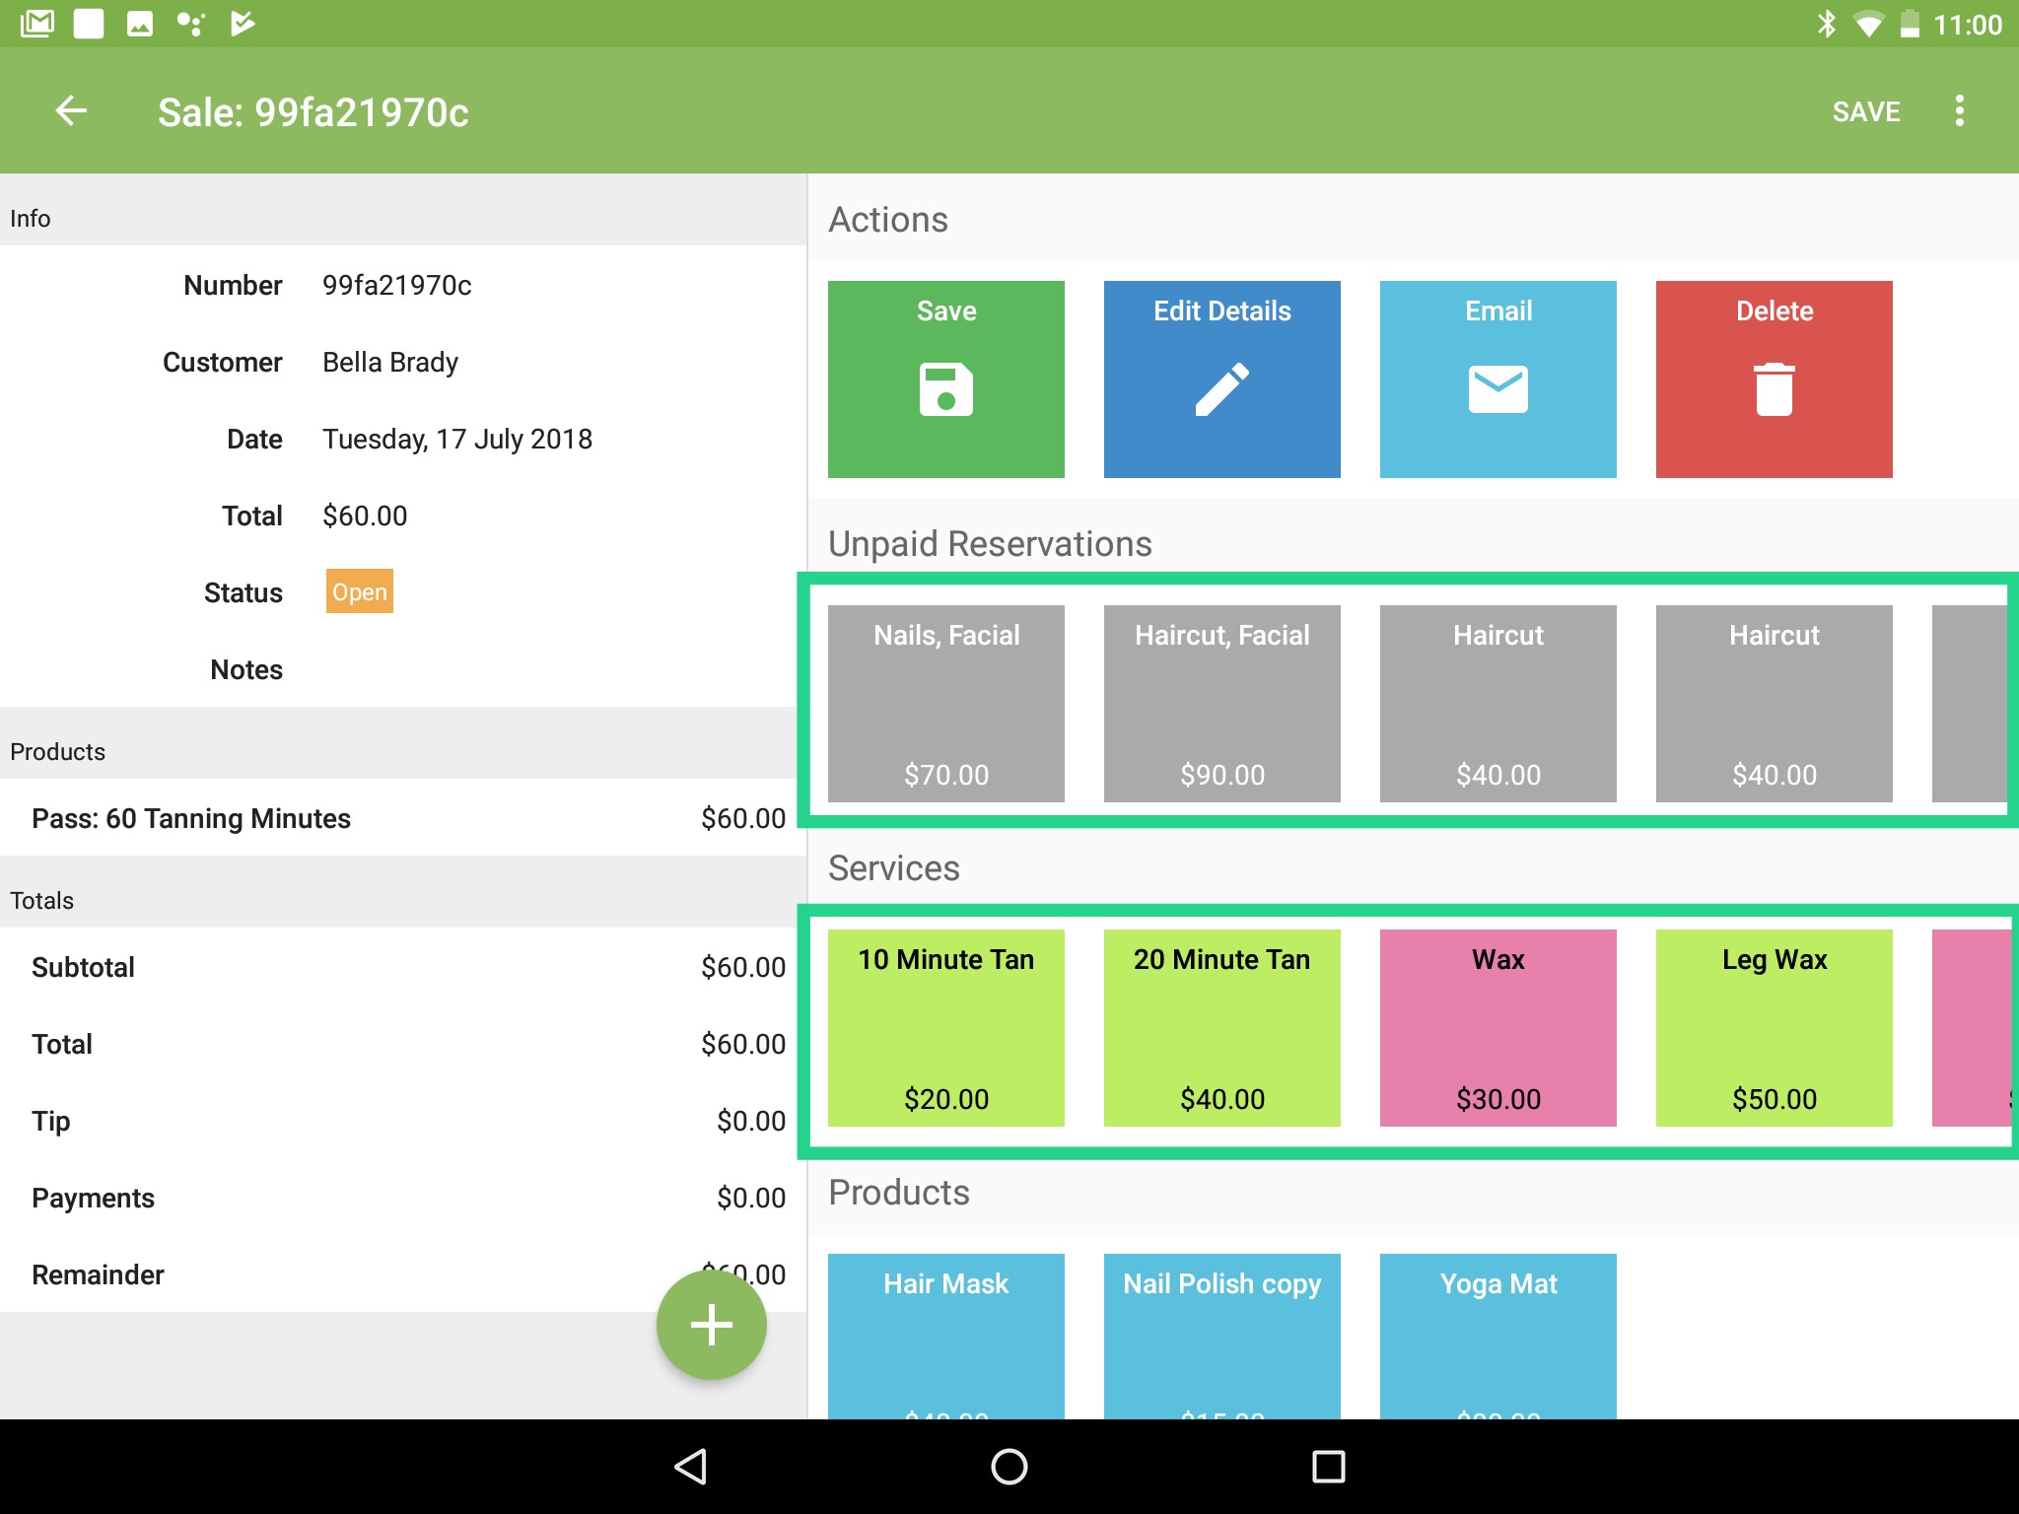Screen dimensions: 2019x1514
Task: Open Edit Details pencil tile
Action: click(1221, 379)
